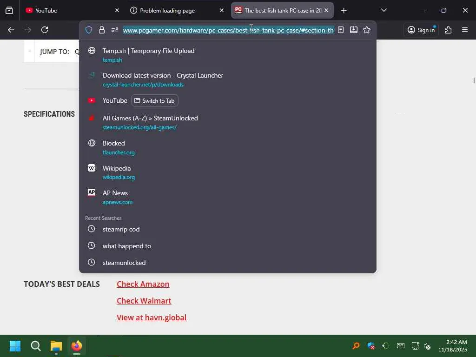Close the YouTube tab
This screenshot has width=476, height=357.
point(117,10)
